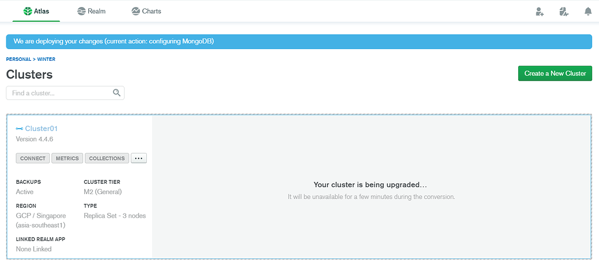Click the deploying changes banner
The width and height of the screenshot is (599, 279).
point(299,42)
